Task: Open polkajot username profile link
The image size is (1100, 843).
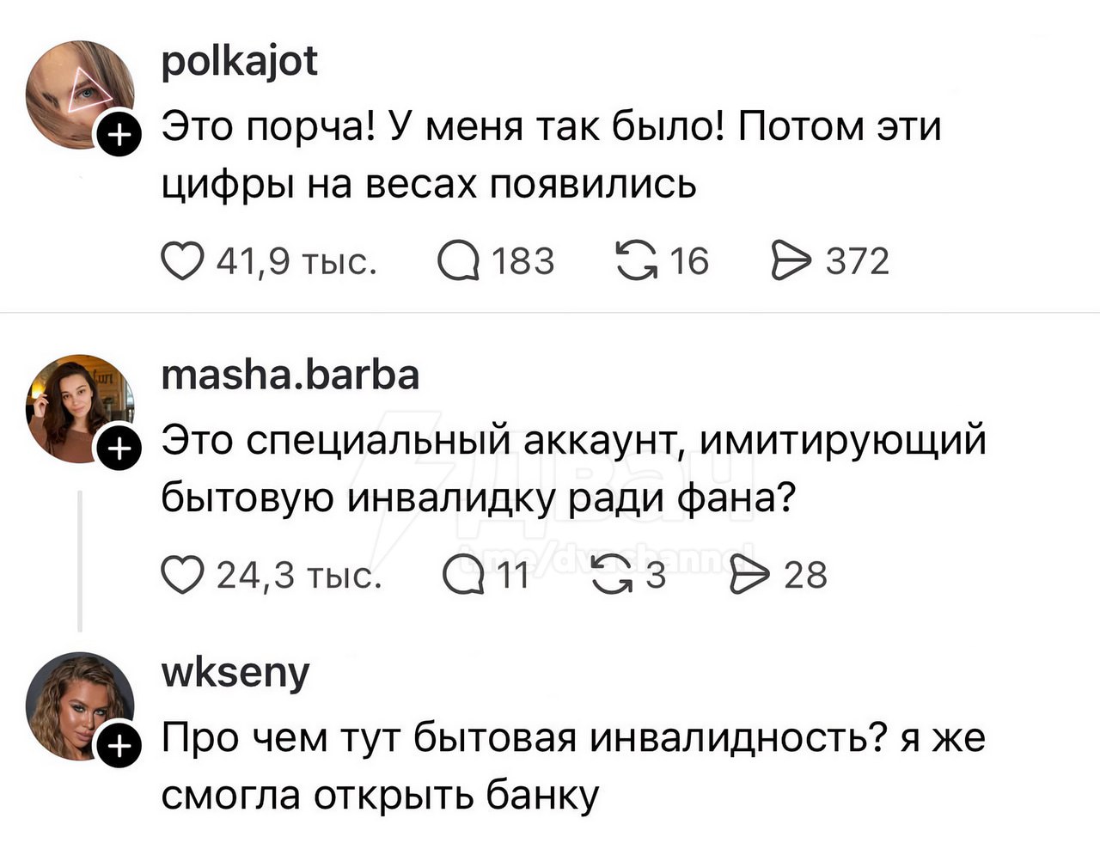Action: click(x=240, y=62)
